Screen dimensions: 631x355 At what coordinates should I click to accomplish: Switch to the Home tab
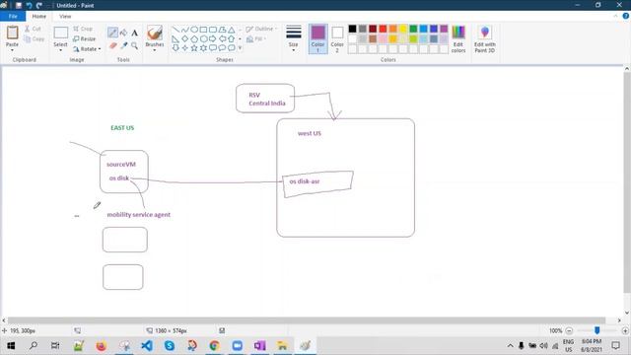click(39, 16)
